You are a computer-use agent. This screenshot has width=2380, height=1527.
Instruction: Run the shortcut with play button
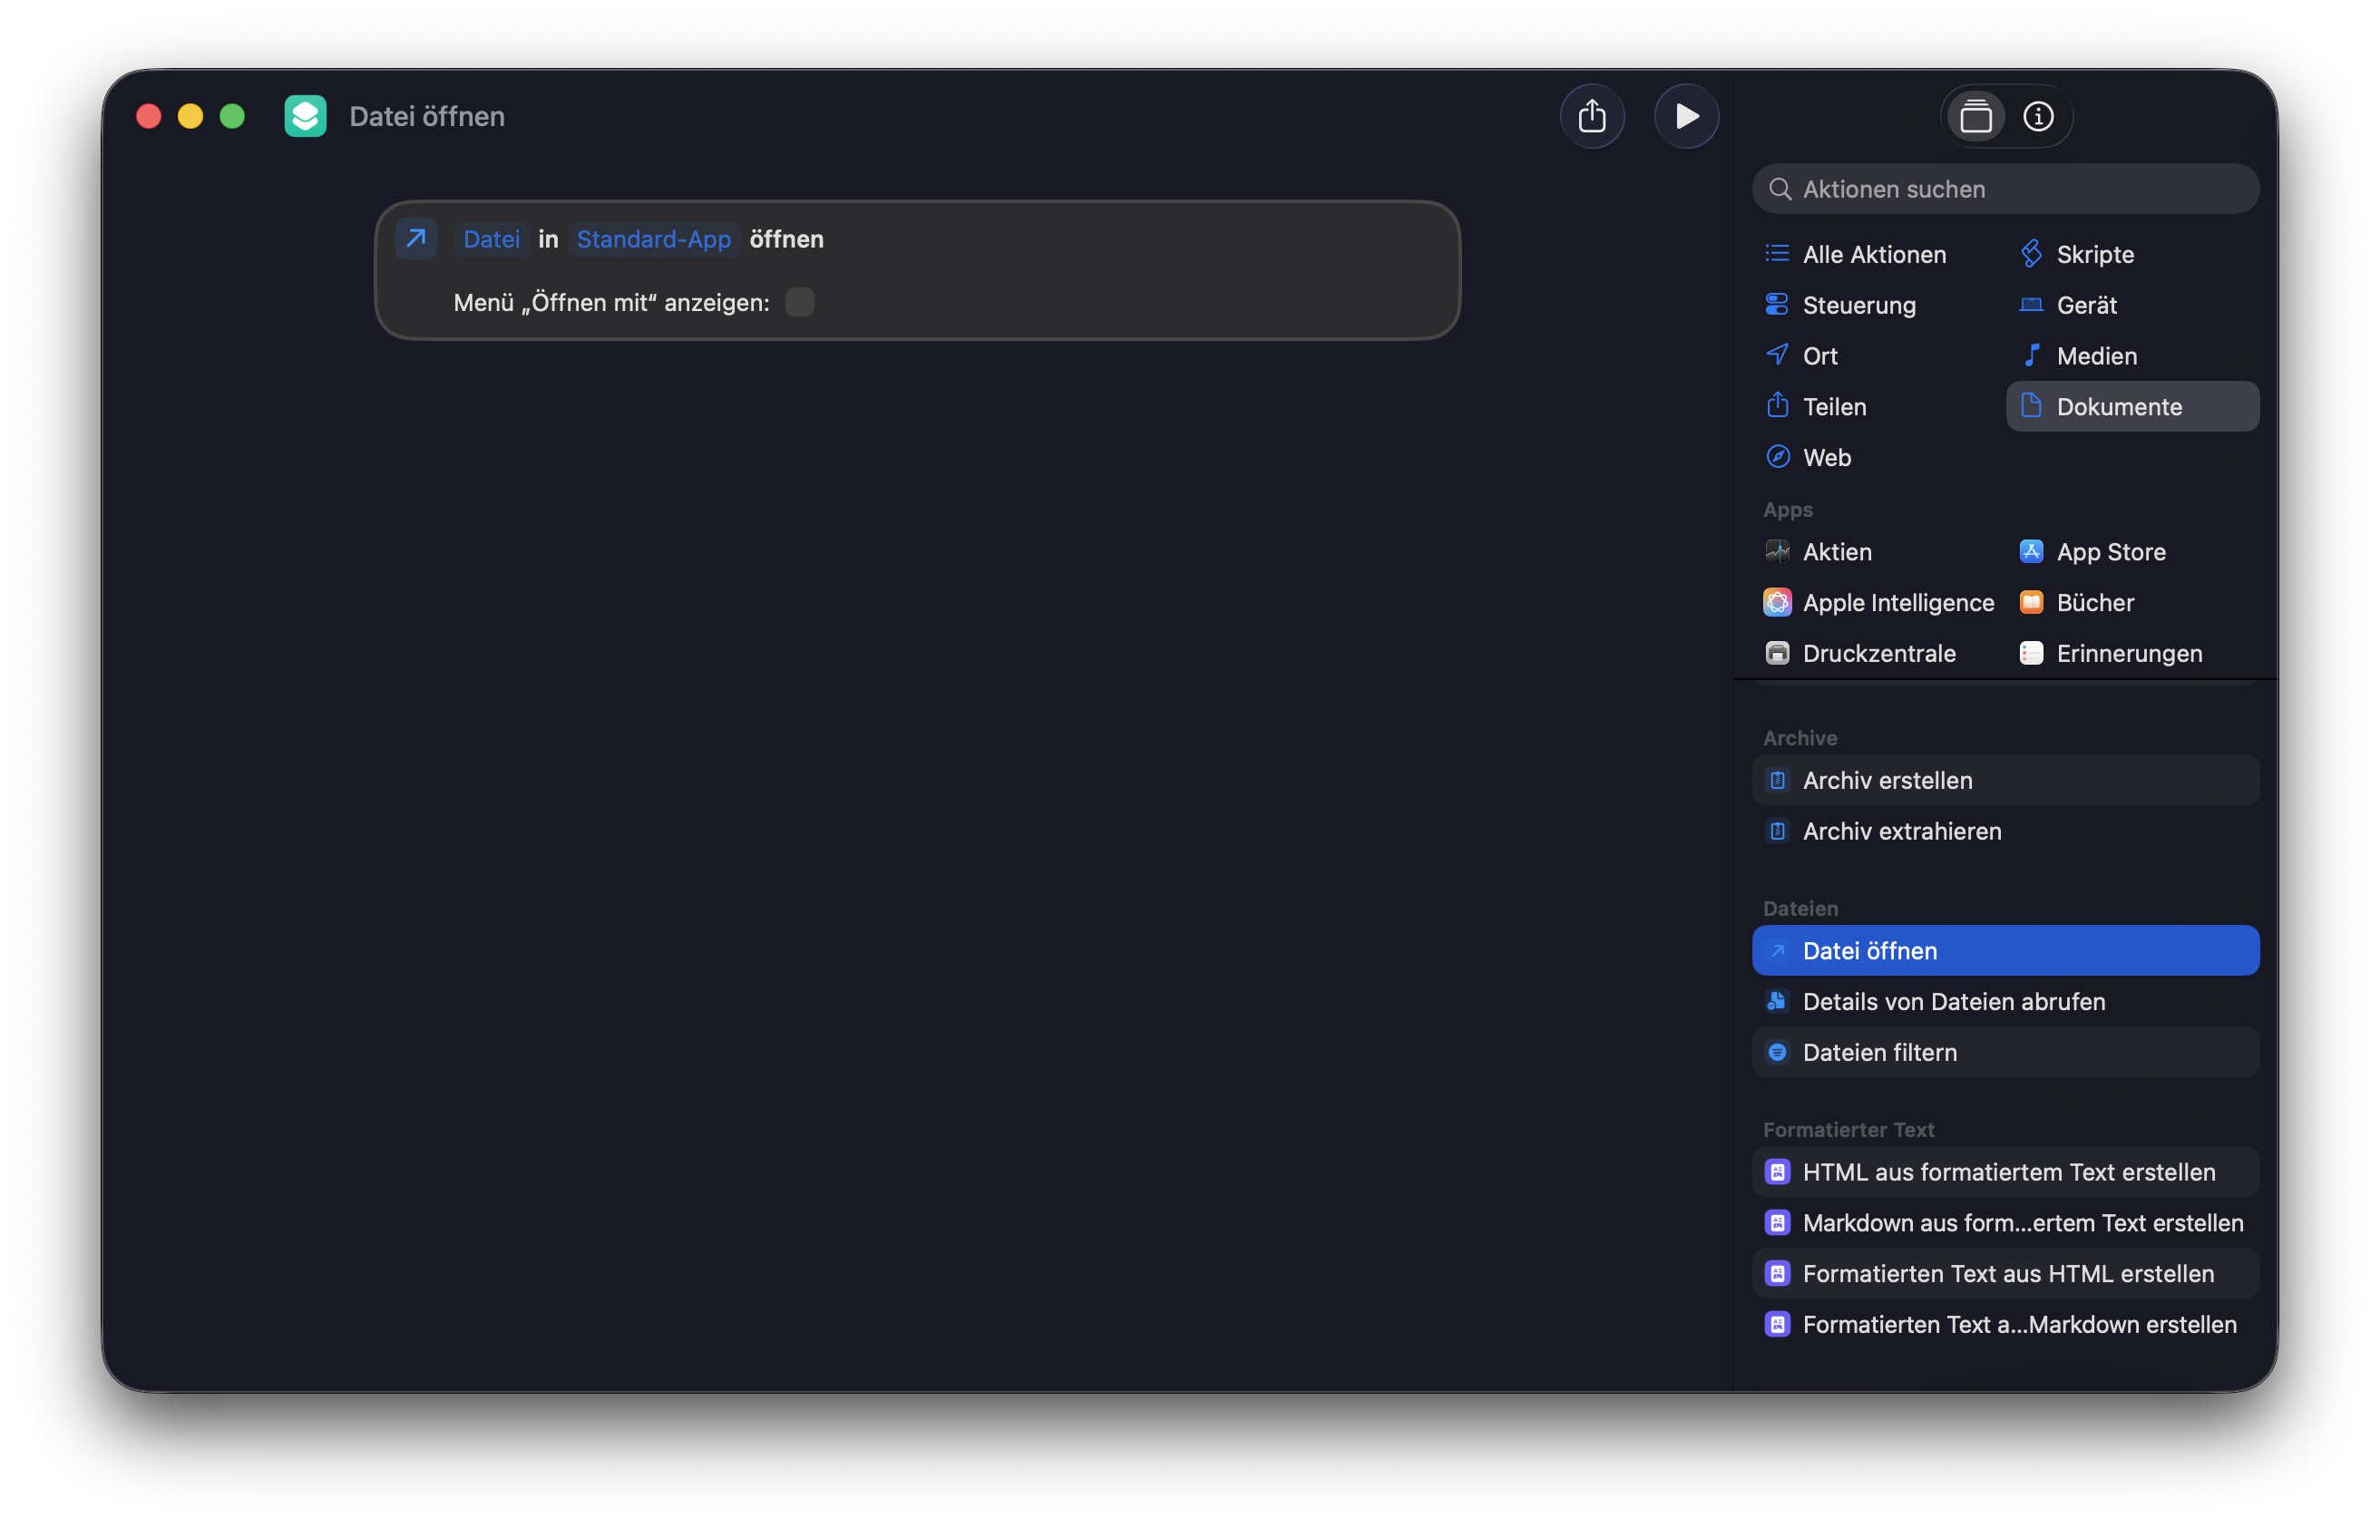1686,116
